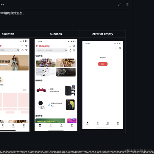Click the red retry button in error phone

click(x=103, y=64)
